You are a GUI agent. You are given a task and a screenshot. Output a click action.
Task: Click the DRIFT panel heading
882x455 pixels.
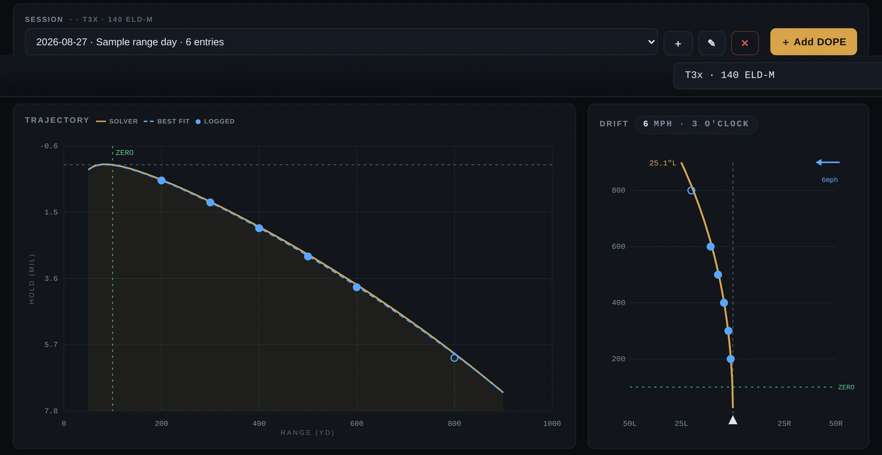pyautogui.click(x=614, y=124)
